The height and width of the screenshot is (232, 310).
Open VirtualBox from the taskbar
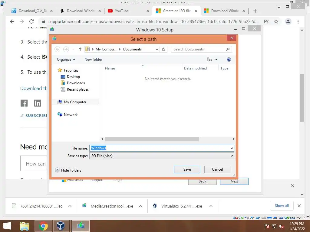point(61,226)
